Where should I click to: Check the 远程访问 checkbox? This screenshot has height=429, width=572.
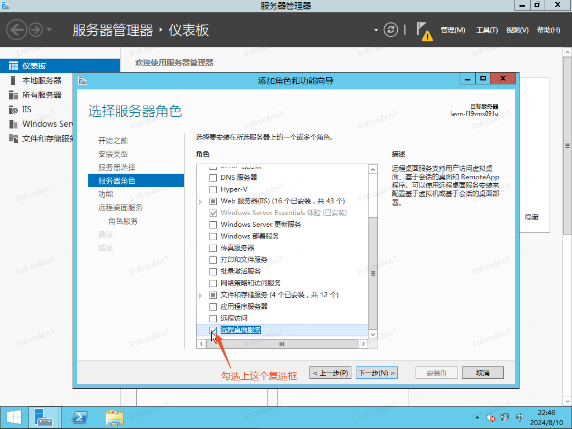213,318
